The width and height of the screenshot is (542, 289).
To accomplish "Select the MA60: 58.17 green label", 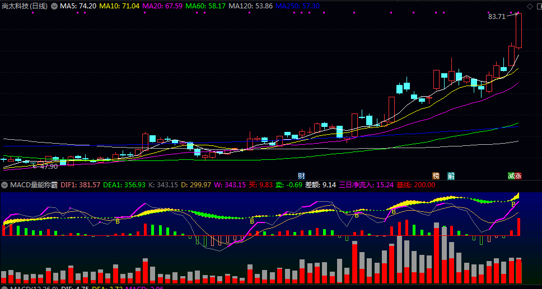I will coord(205,6).
